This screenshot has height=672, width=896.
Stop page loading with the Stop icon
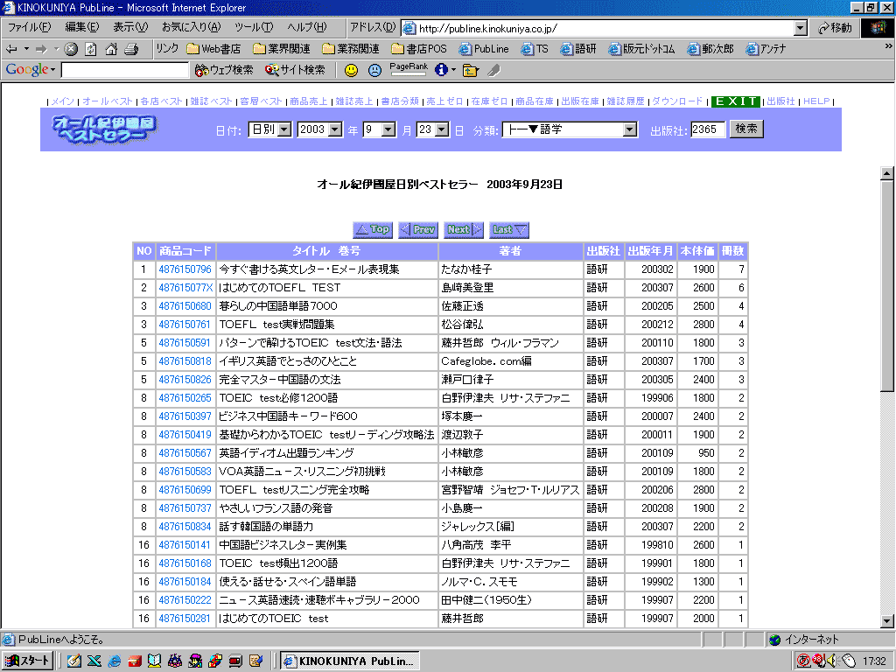coord(71,49)
